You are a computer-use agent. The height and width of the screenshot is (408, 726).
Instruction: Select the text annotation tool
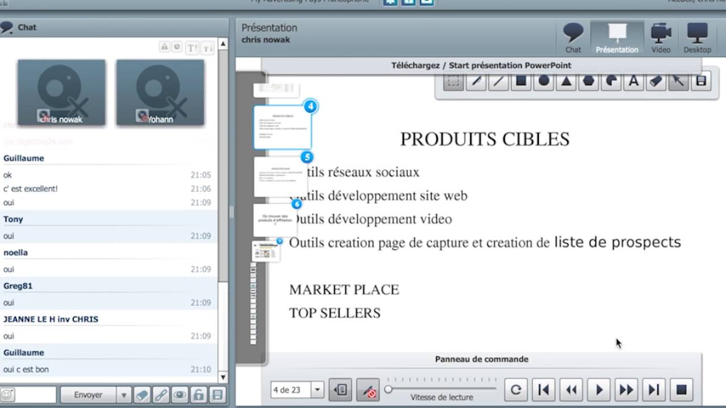coord(634,81)
